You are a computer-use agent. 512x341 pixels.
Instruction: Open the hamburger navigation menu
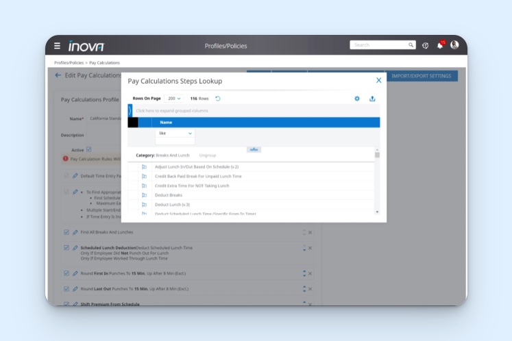pyautogui.click(x=57, y=46)
